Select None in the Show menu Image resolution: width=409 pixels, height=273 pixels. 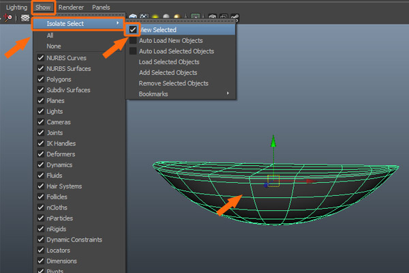click(x=54, y=46)
